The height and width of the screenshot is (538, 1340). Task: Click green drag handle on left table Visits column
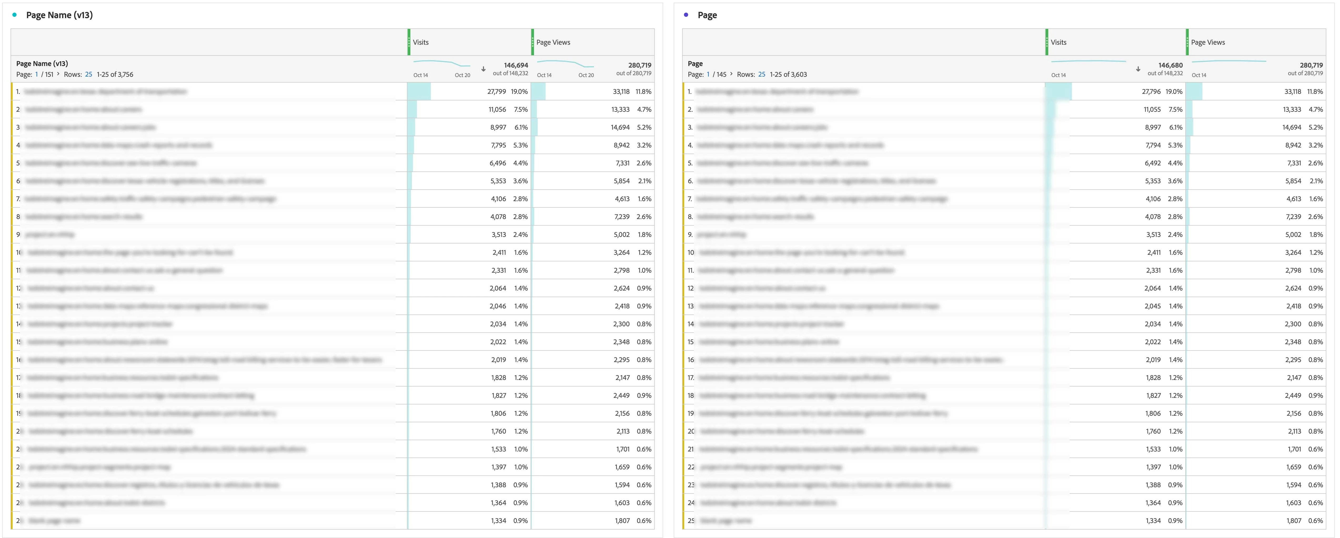click(409, 42)
